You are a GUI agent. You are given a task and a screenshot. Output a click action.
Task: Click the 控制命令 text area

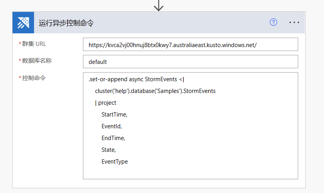(190, 126)
